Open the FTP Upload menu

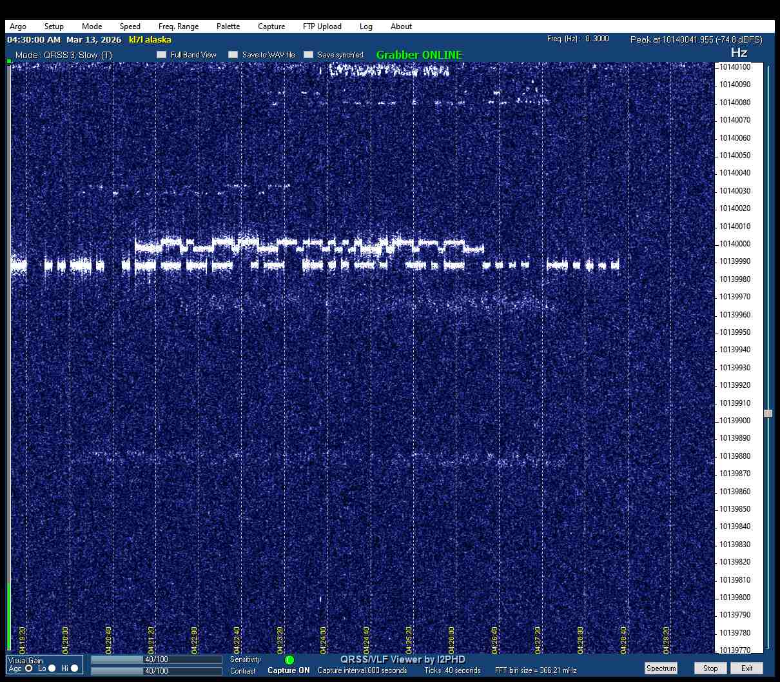click(322, 26)
